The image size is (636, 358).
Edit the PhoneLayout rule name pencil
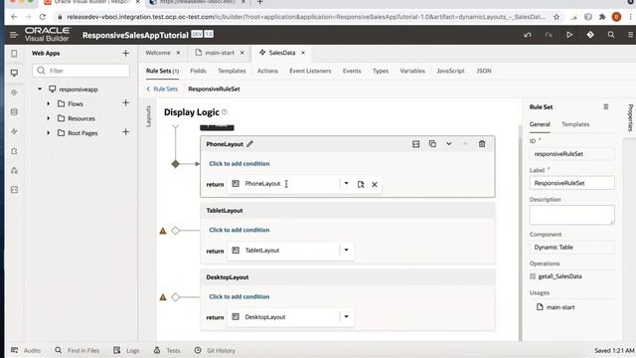(249, 143)
